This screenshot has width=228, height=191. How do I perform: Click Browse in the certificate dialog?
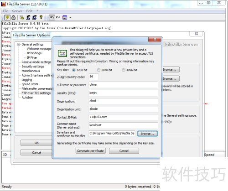coord(147,134)
